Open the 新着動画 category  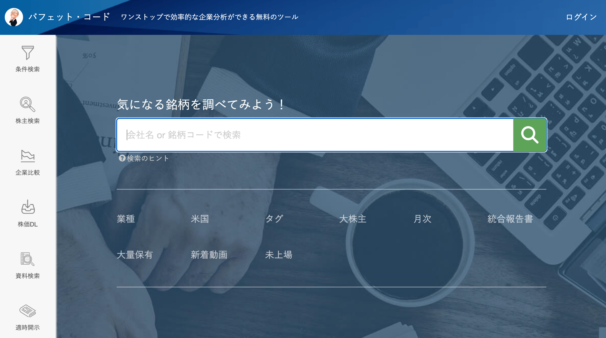(209, 255)
